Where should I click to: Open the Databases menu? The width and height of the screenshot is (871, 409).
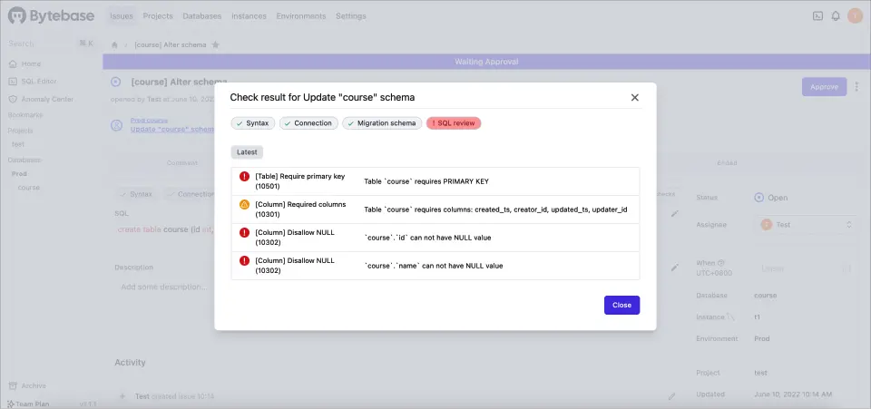(x=201, y=16)
